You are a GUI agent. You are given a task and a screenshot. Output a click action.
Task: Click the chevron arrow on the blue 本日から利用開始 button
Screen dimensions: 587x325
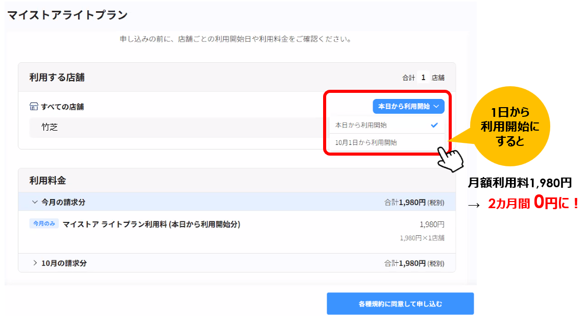[x=436, y=107]
